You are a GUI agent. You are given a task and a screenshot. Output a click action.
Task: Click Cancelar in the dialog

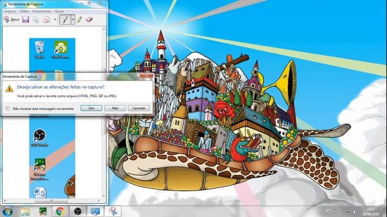coord(138,108)
